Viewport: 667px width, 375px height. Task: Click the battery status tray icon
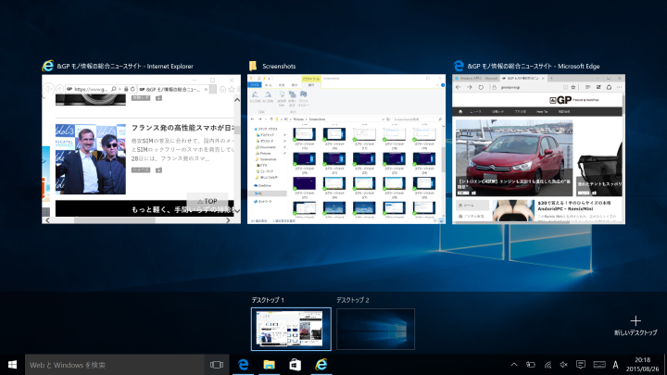click(530, 365)
